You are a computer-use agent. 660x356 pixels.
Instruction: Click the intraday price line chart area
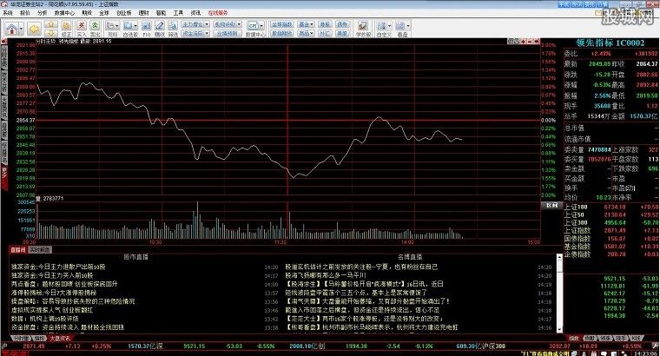coord(261,130)
